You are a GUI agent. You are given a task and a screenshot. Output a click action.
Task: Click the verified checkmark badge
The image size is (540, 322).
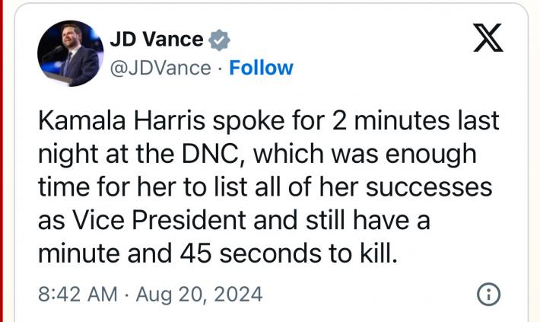(x=219, y=40)
